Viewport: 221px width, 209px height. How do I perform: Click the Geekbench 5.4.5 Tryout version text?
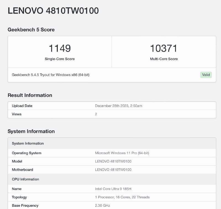pyautogui.click(x=51, y=75)
